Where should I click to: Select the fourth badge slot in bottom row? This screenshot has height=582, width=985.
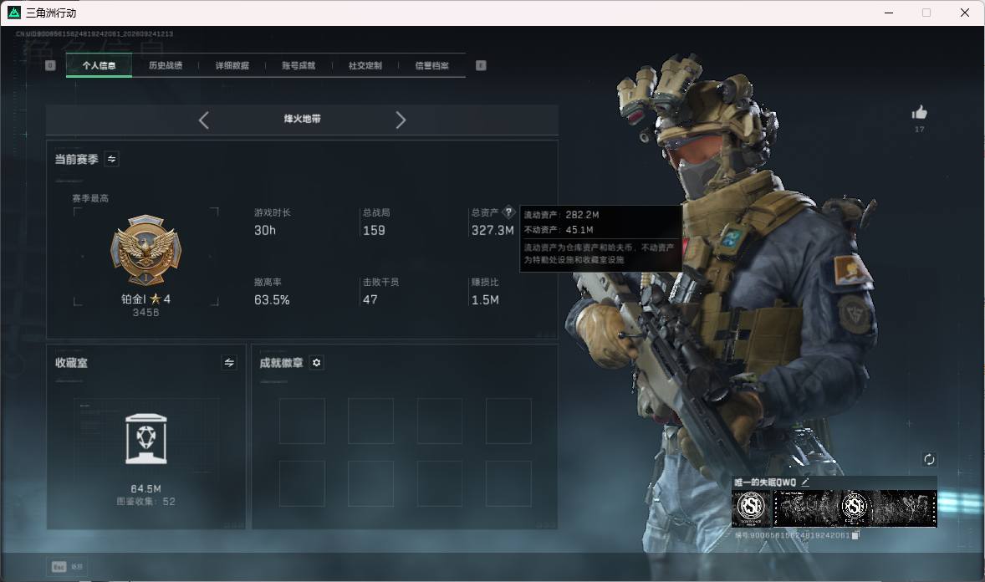click(x=508, y=483)
